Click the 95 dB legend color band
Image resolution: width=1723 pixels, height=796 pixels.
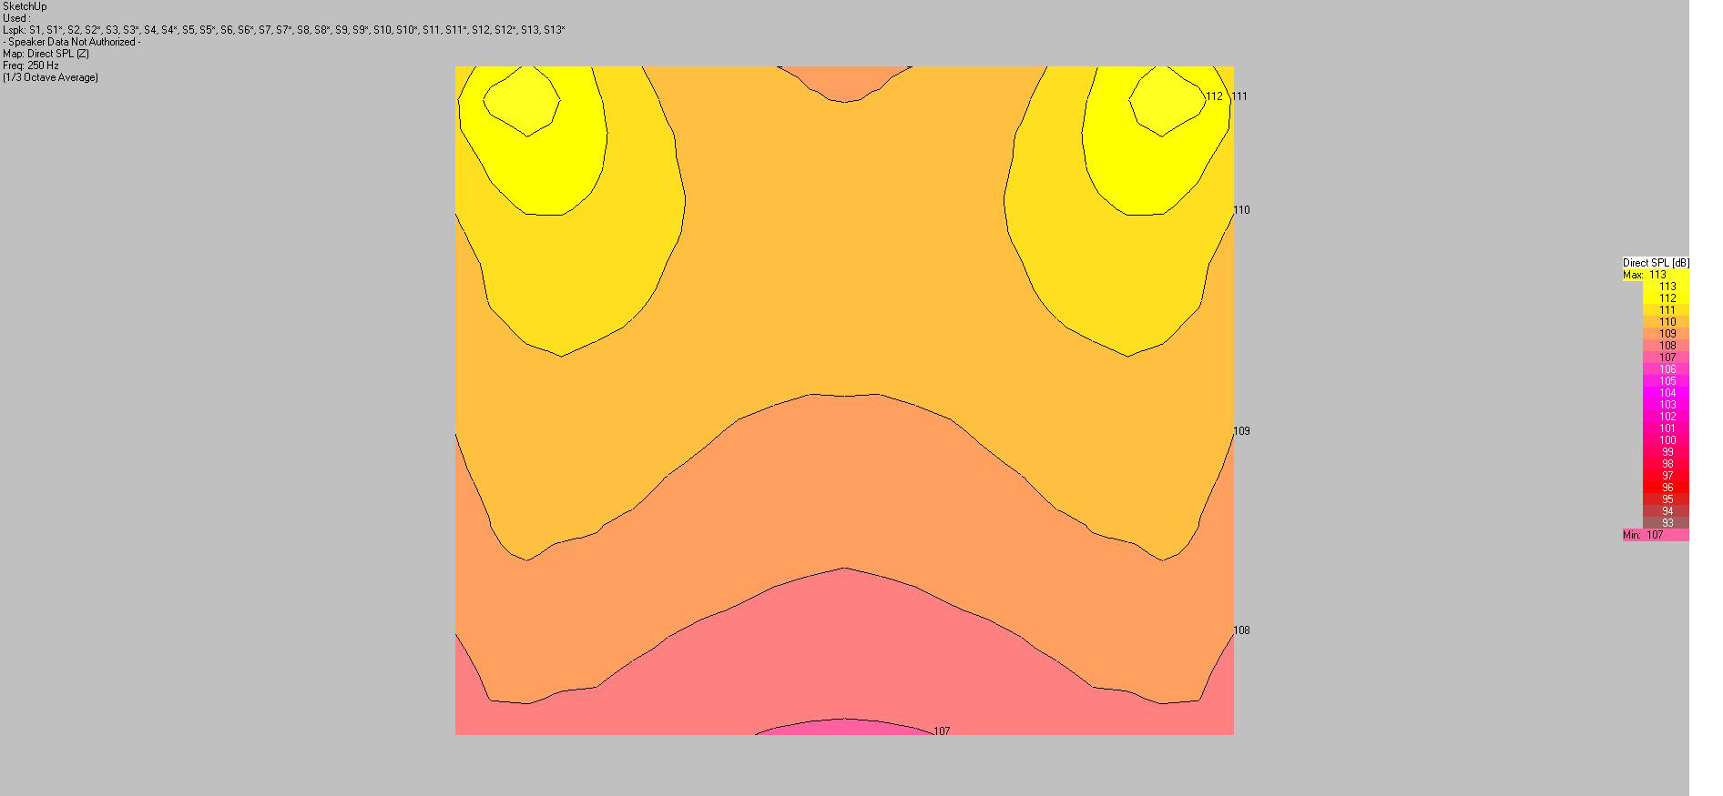(x=1666, y=499)
